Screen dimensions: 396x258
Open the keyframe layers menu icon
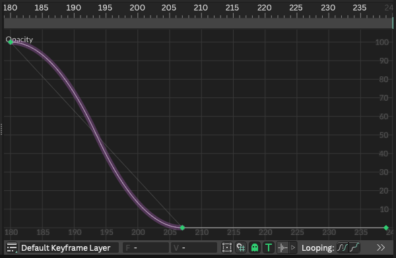click(12, 247)
